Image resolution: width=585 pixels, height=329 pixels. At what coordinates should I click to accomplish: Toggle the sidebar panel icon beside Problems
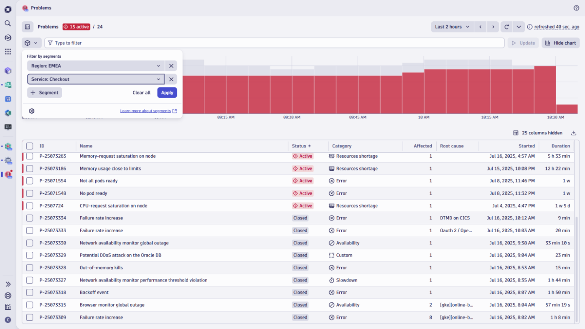pyautogui.click(x=27, y=27)
